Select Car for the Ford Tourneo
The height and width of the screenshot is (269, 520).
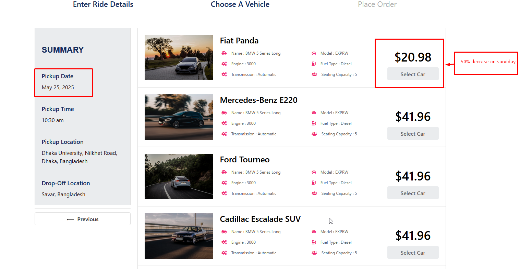click(413, 193)
